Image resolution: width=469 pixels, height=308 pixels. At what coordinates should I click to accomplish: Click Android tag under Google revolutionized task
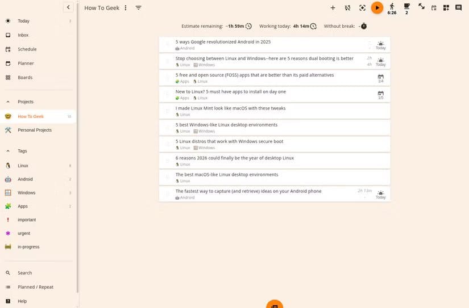coord(185,48)
